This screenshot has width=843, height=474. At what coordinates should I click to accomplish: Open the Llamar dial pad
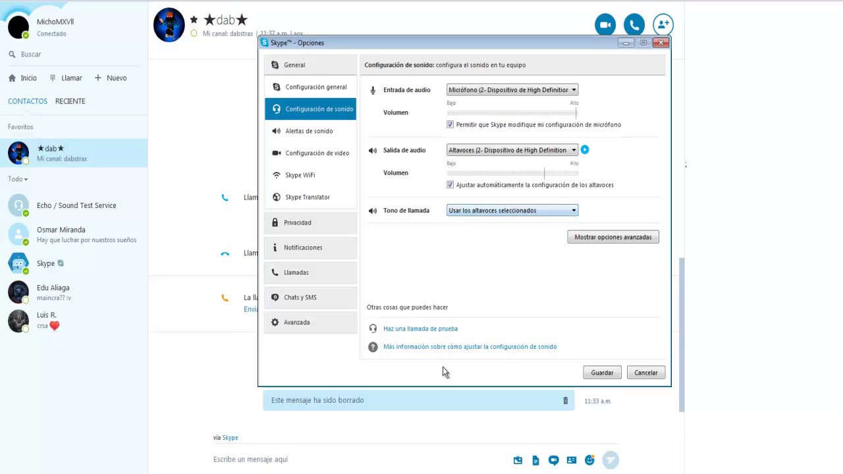click(x=66, y=78)
